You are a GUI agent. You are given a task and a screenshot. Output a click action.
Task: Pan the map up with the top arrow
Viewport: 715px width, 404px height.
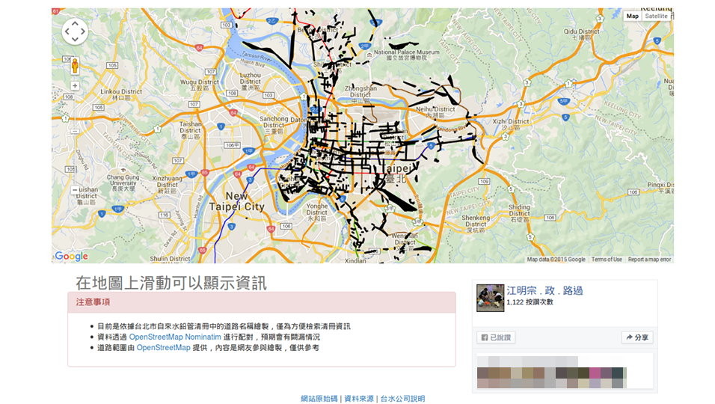click(x=75, y=23)
